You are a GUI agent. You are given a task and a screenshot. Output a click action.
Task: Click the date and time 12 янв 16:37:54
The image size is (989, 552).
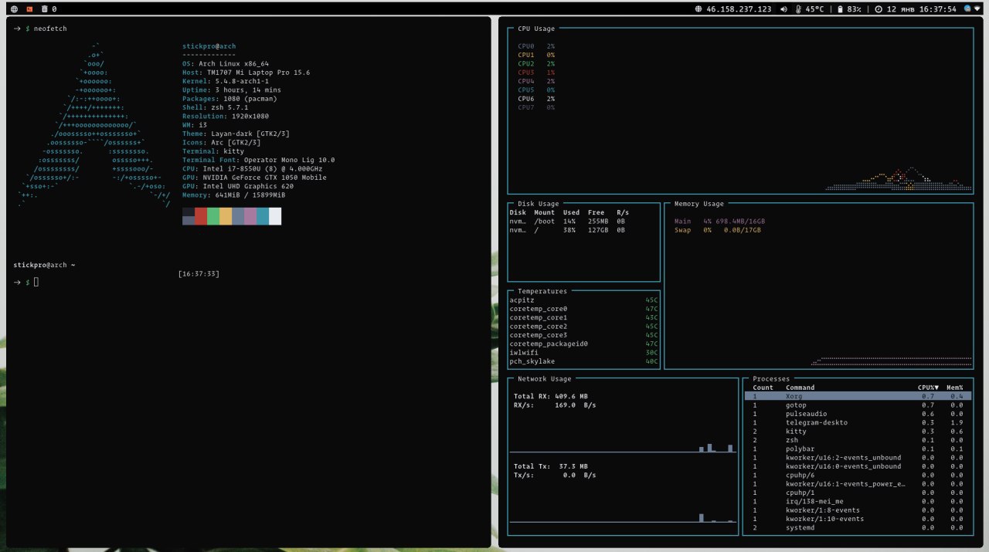point(922,9)
